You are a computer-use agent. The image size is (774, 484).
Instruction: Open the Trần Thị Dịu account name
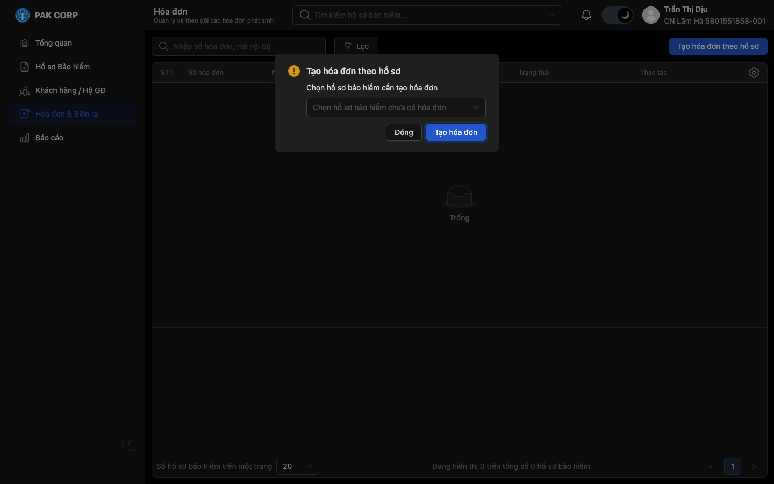pos(686,9)
